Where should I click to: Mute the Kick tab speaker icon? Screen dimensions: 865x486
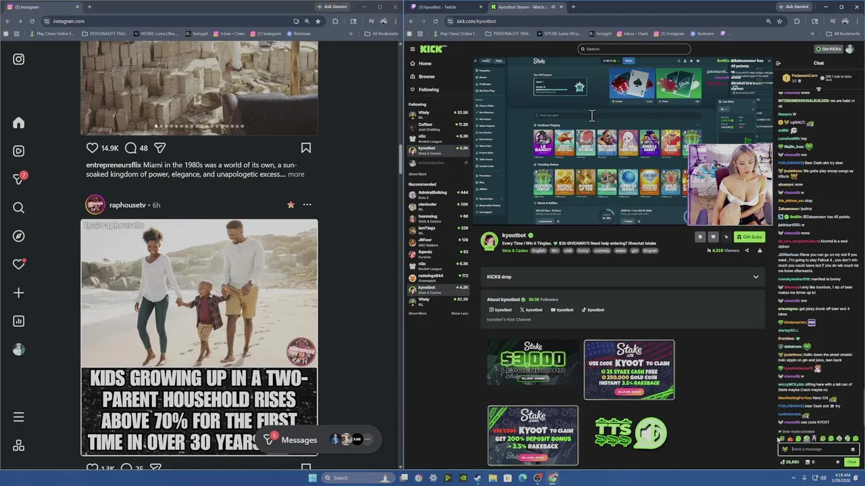[x=553, y=7]
